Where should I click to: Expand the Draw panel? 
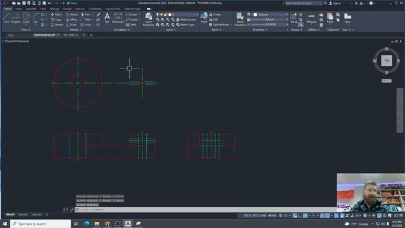tap(25, 30)
